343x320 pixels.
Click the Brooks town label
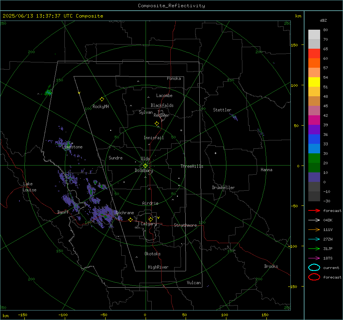click(x=271, y=266)
